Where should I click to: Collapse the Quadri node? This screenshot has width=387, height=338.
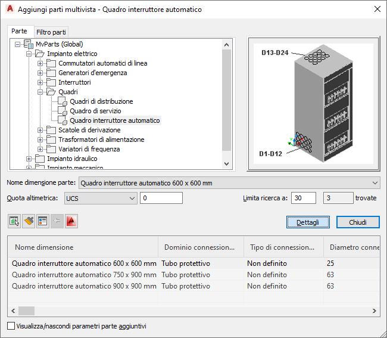coord(40,92)
